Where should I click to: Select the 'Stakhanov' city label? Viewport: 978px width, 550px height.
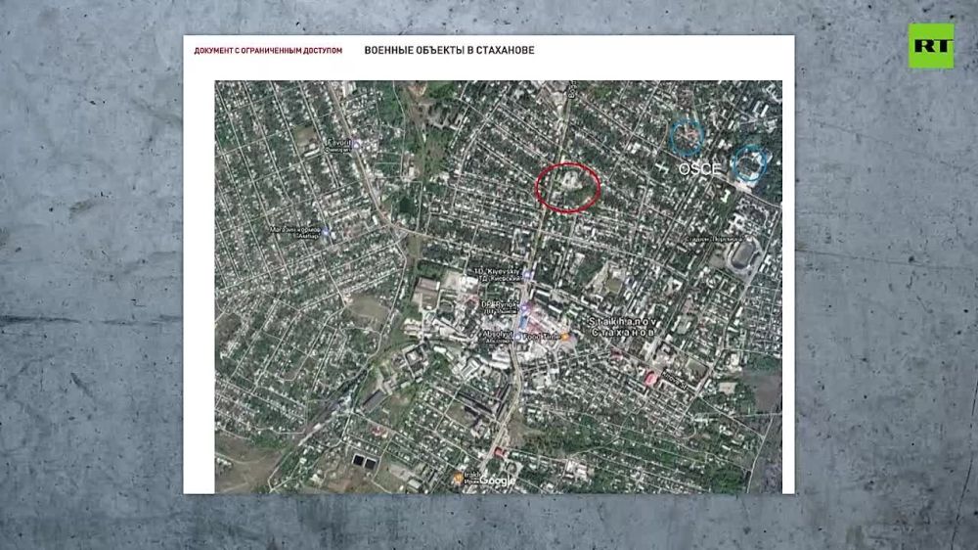point(622,321)
